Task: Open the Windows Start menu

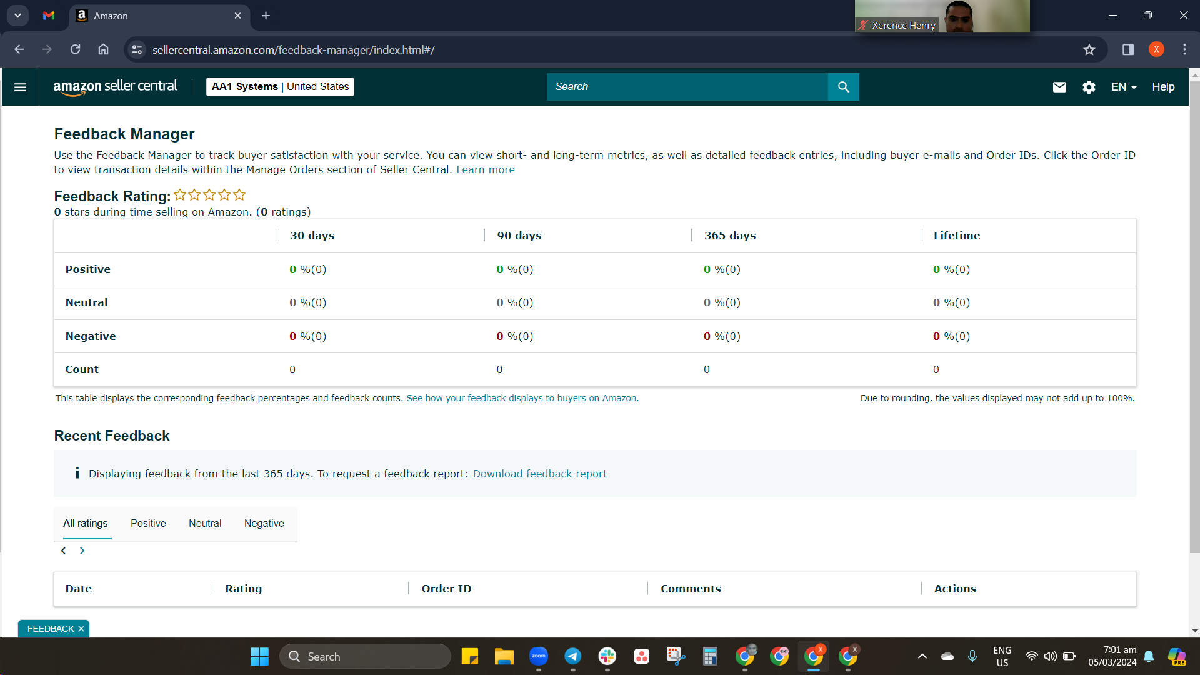Action: coord(259,656)
